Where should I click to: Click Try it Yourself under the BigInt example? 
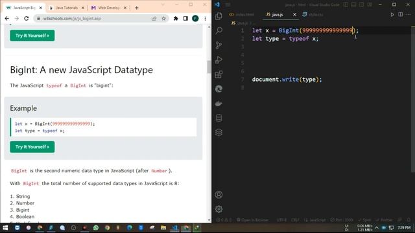(x=32, y=147)
